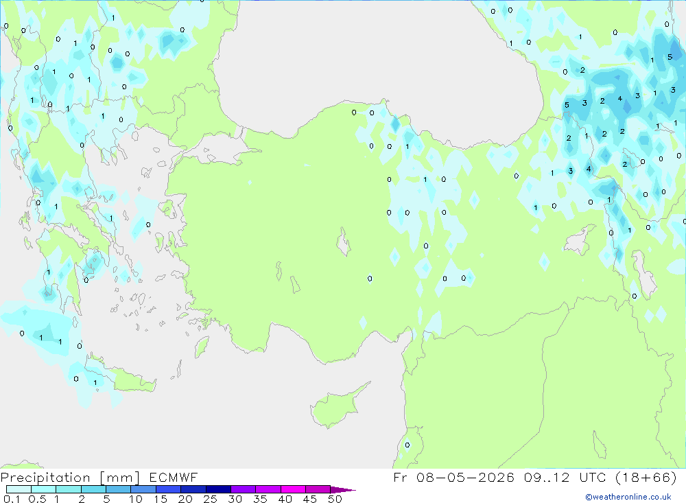
Task: Click the 'ECMWF' model label
Action: (x=174, y=478)
